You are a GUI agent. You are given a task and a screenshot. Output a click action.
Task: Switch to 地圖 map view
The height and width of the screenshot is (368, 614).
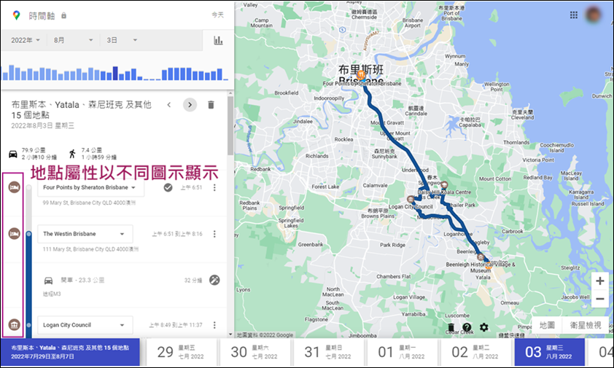[x=547, y=325]
